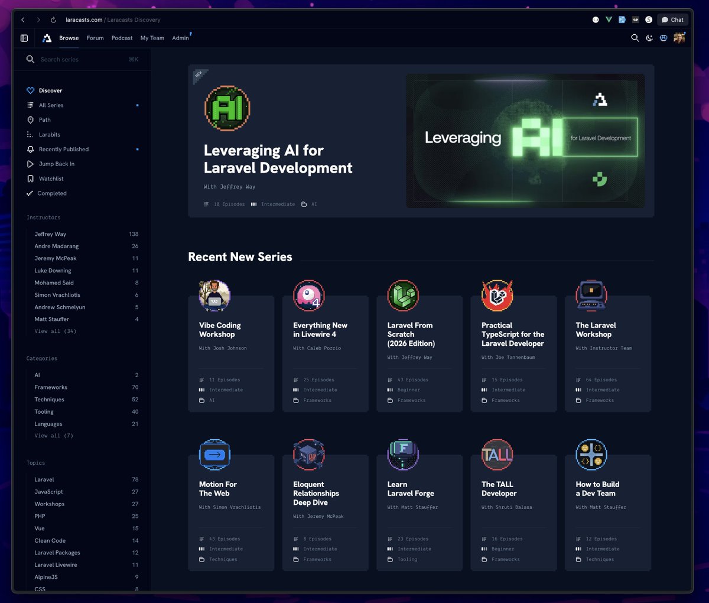Open the Chat button
The height and width of the screenshot is (603, 709).
(x=672, y=20)
